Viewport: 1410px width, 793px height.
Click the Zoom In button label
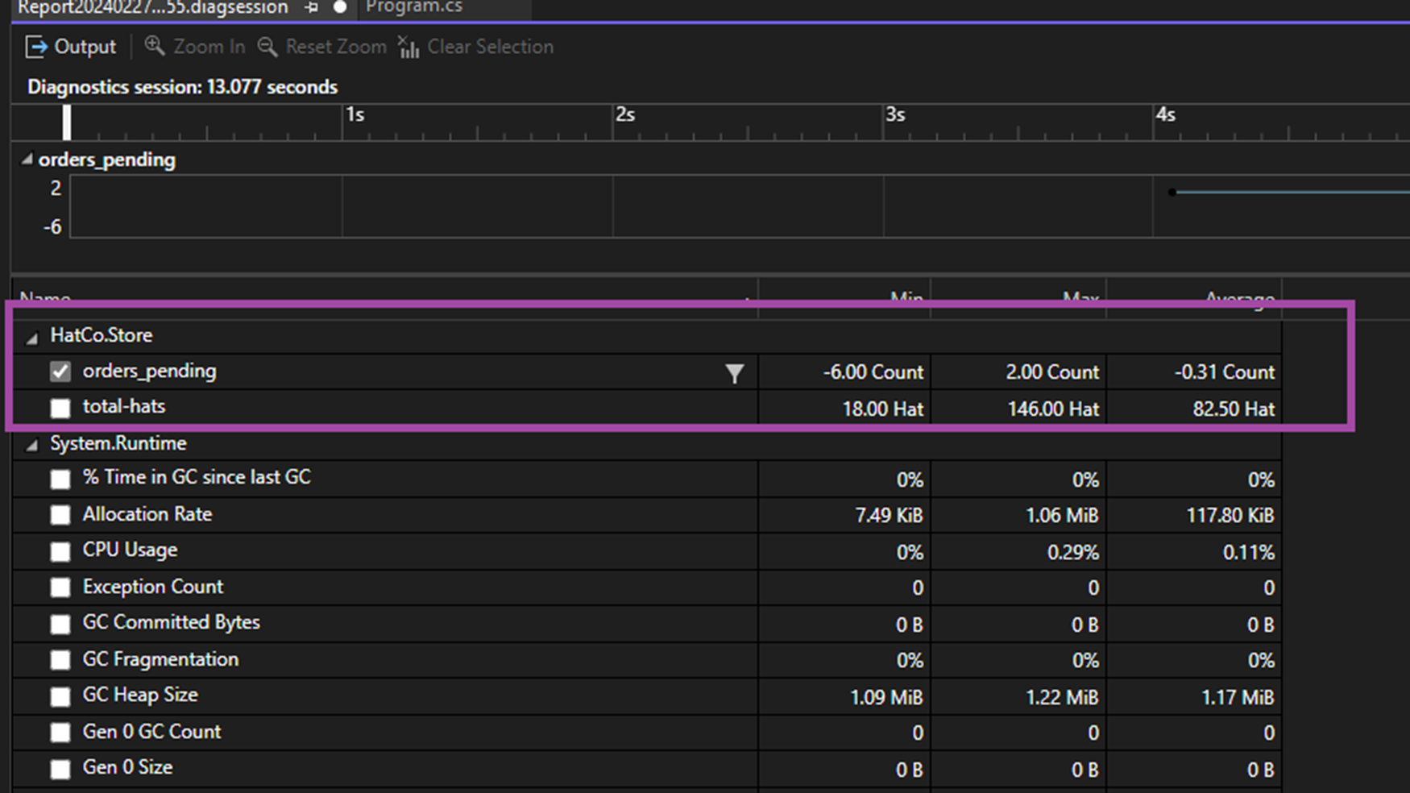point(209,47)
